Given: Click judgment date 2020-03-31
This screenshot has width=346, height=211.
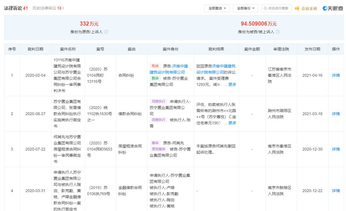Looking at the screenshot, I should tap(36, 191).
